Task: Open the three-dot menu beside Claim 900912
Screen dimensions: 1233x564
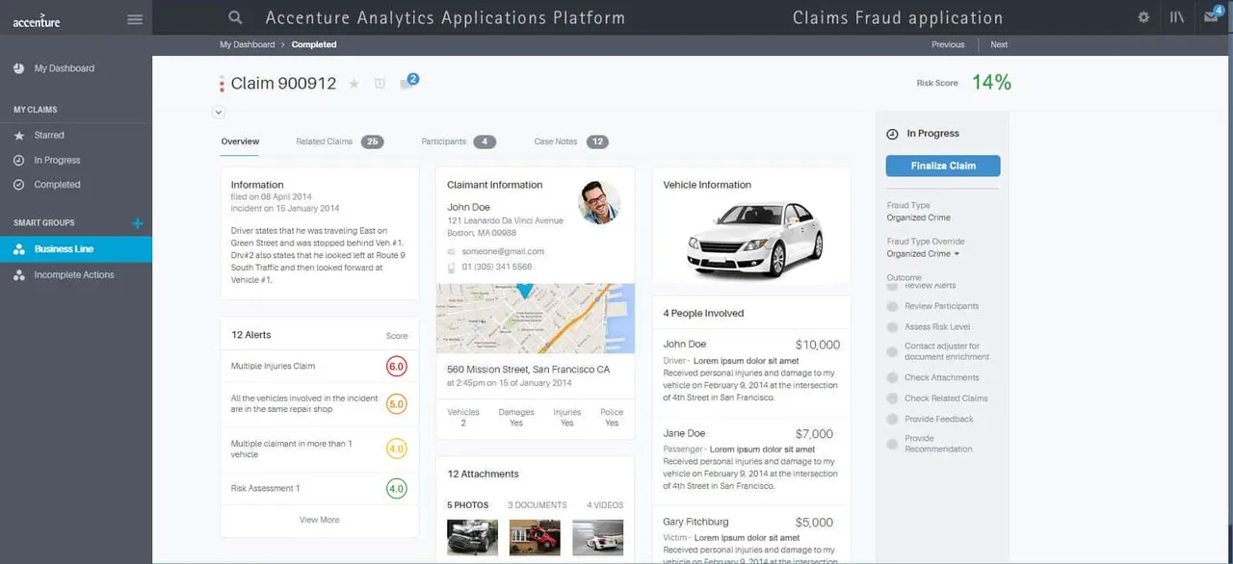Action: click(222, 84)
